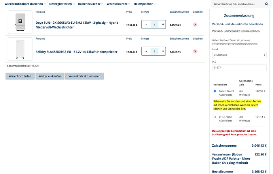Select DHL Fracht ADR Palette shipping

[x=215, y=117]
